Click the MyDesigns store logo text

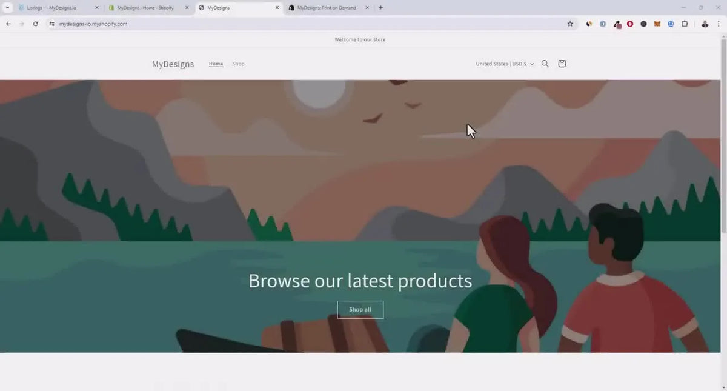(x=173, y=64)
